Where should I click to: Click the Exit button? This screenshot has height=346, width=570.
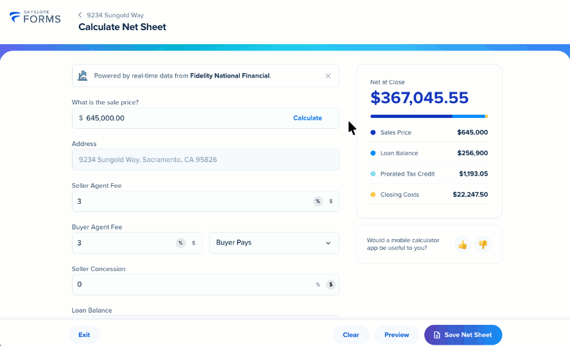(84, 334)
